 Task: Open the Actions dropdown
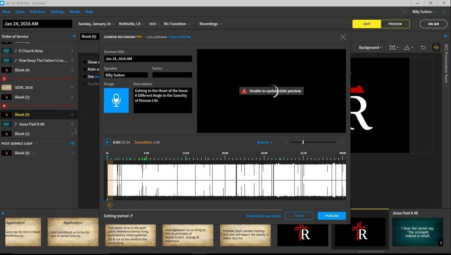pyautogui.click(x=265, y=142)
